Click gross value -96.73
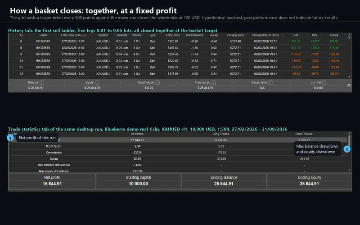360x225 pixels. point(334,74)
